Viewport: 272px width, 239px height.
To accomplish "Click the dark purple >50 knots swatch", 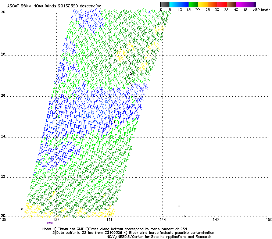I will pos(255,4).
